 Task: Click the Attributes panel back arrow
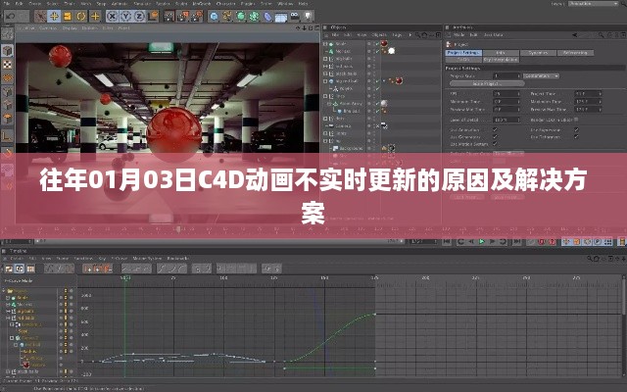(575, 35)
